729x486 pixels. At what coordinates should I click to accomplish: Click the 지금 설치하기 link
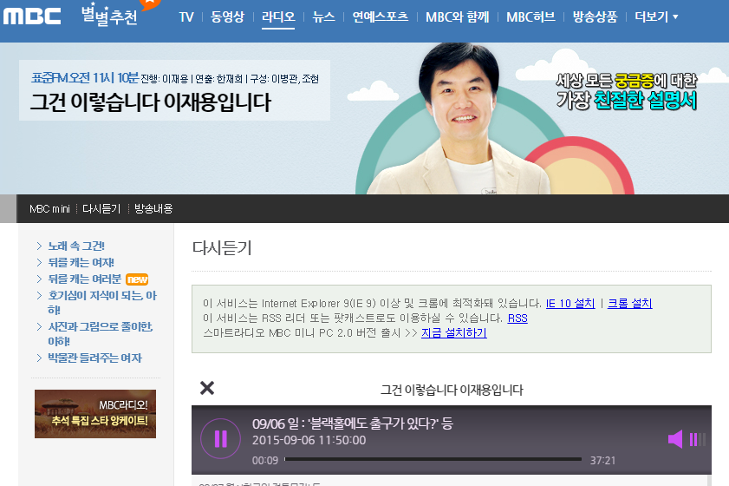pyautogui.click(x=453, y=333)
